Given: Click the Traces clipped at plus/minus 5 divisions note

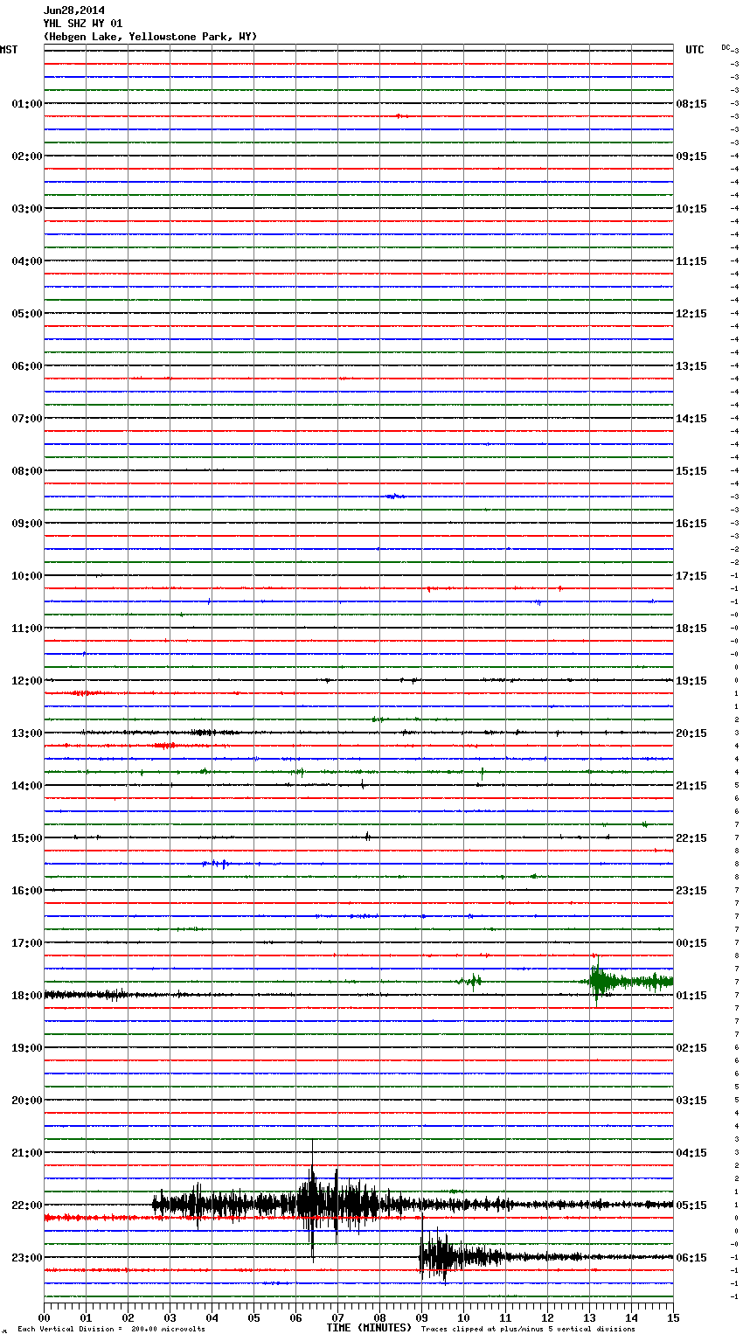Looking at the screenshot, I should tap(528, 1329).
